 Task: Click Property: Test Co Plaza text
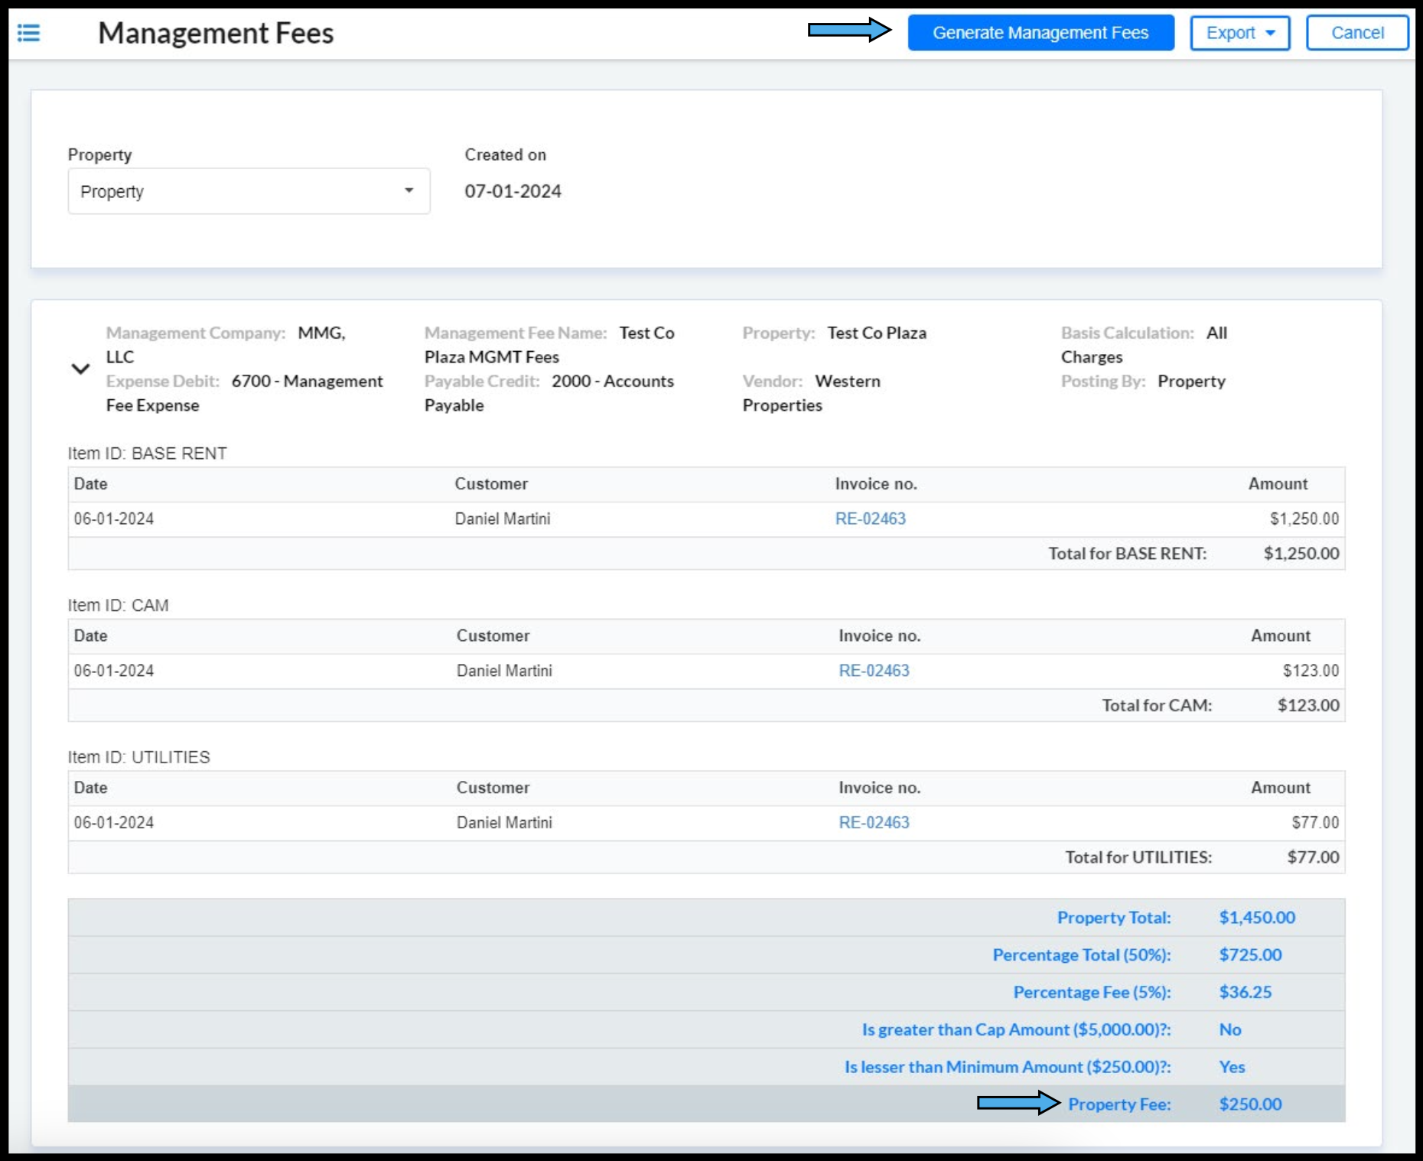click(x=834, y=333)
